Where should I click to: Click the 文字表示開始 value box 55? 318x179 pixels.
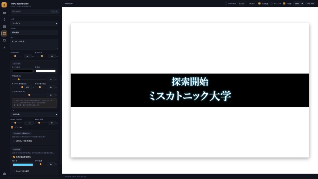point(51,95)
